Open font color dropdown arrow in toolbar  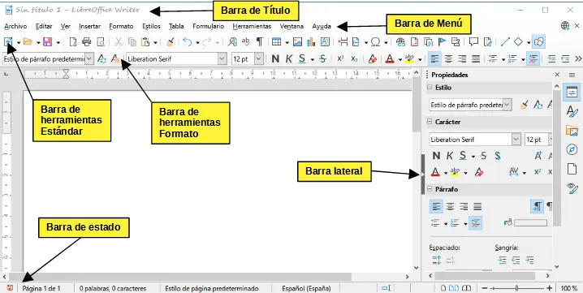click(x=400, y=59)
